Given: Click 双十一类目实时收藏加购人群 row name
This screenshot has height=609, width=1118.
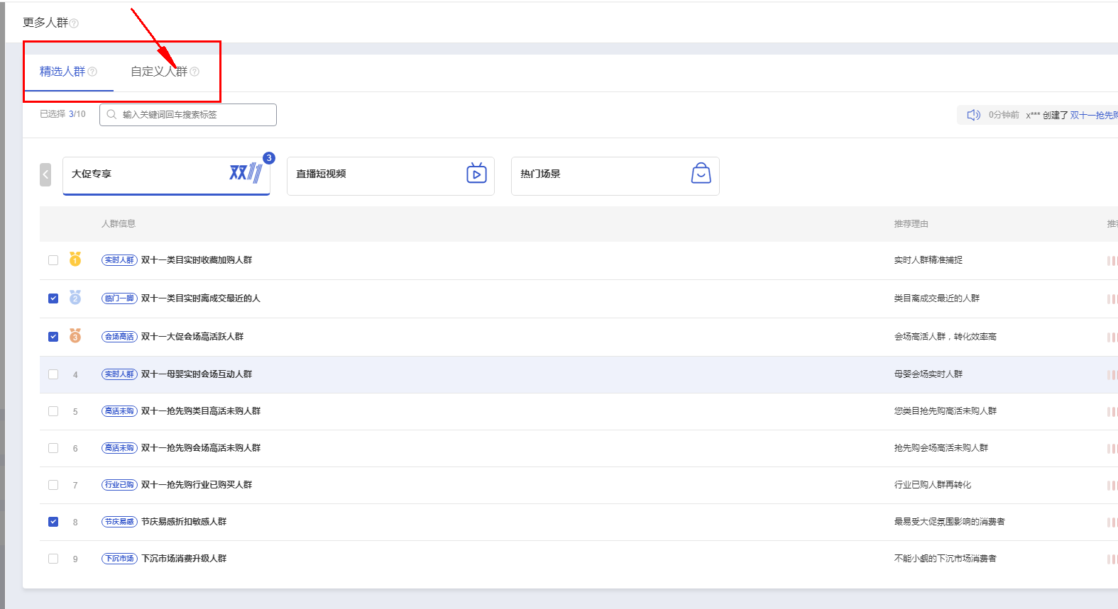Looking at the screenshot, I should [197, 260].
